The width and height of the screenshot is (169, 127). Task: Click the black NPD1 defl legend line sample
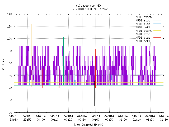(x=157, y=41)
